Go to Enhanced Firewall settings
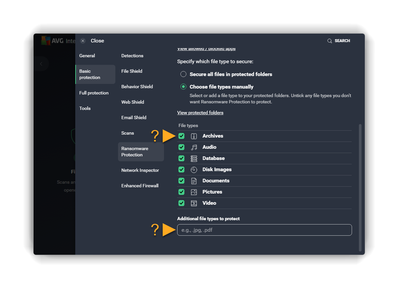The image size is (399, 289). (140, 186)
